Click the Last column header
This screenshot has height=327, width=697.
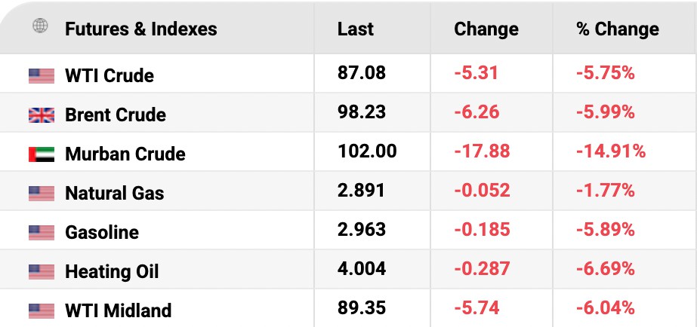tap(356, 29)
